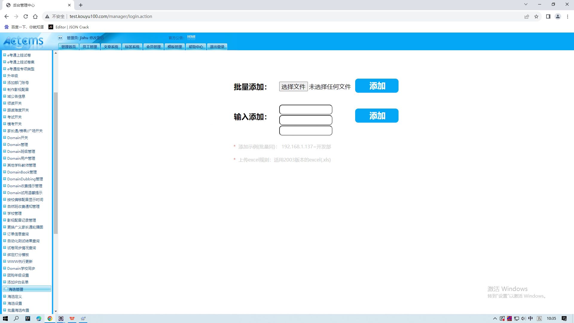Screen dimensions: 574x323
Task: Open the 帮助中心 tab
Action: click(x=196, y=47)
